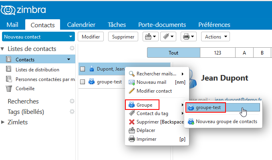Viewport: 272px width, 160px height.
Task: Click the person icon beside Dupont, Jean
Action: pyautogui.click(x=92, y=69)
